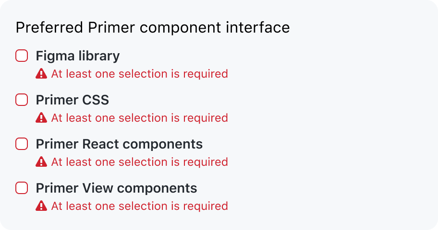This screenshot has height=230, width=438.
Task: Click the alert triangle below Primer CSS
Action: (x=41, y=118)
